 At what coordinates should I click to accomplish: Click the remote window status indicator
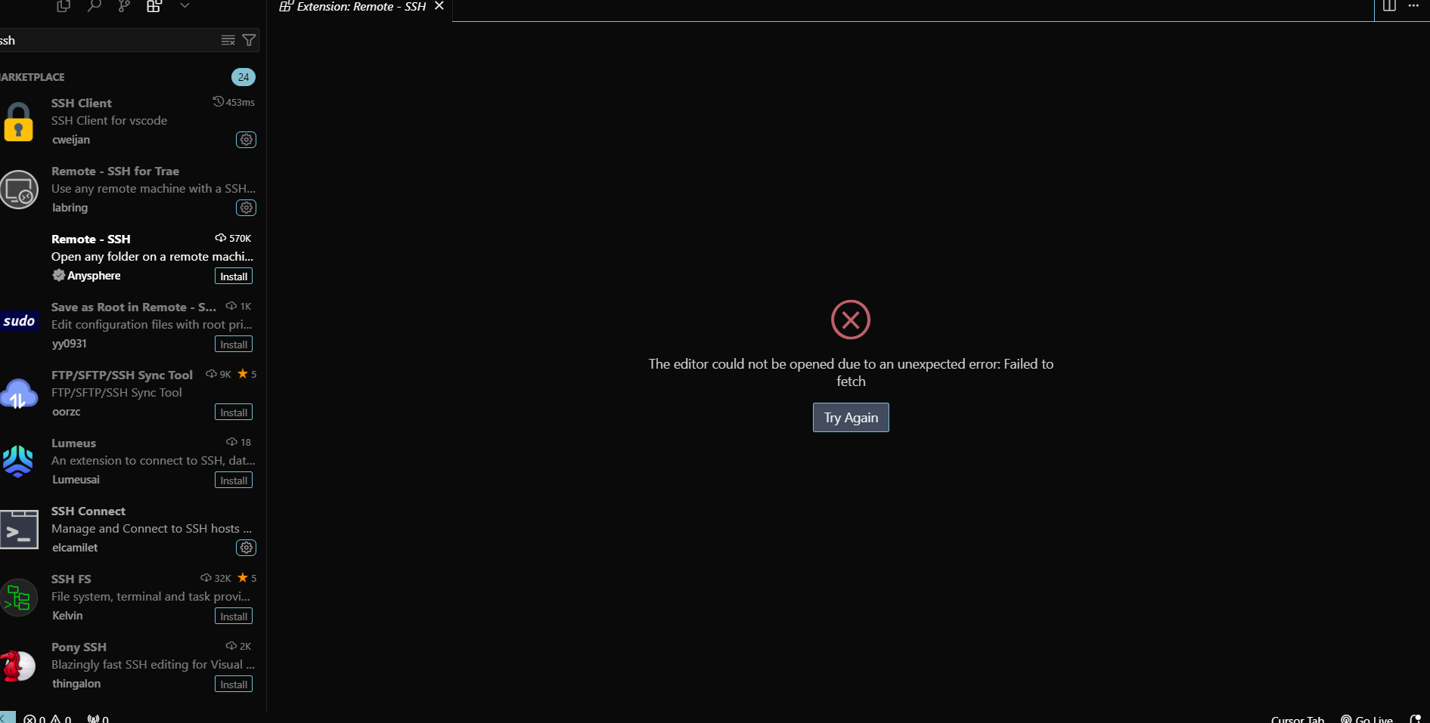point(8,718)
